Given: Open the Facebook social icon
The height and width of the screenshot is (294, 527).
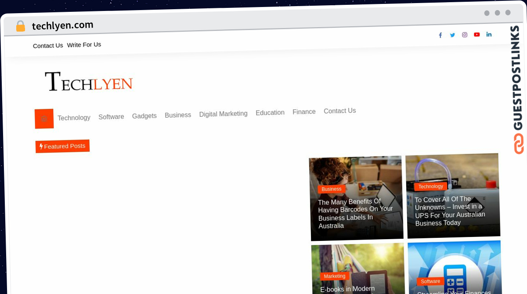Looking at the screenshot, I should click(440, 35).
